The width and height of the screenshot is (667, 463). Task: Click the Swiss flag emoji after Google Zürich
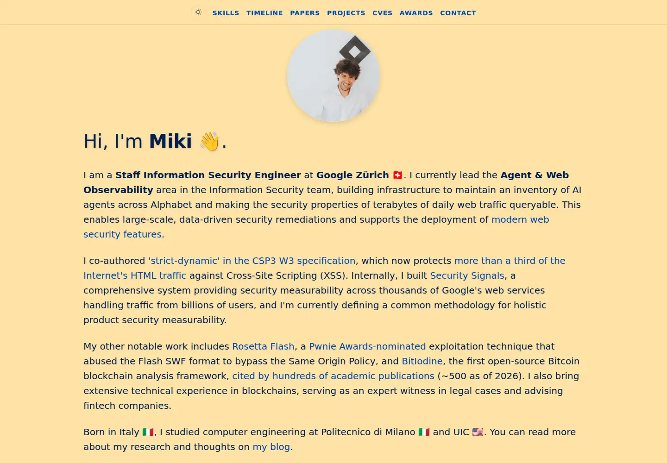click(397, 175)
